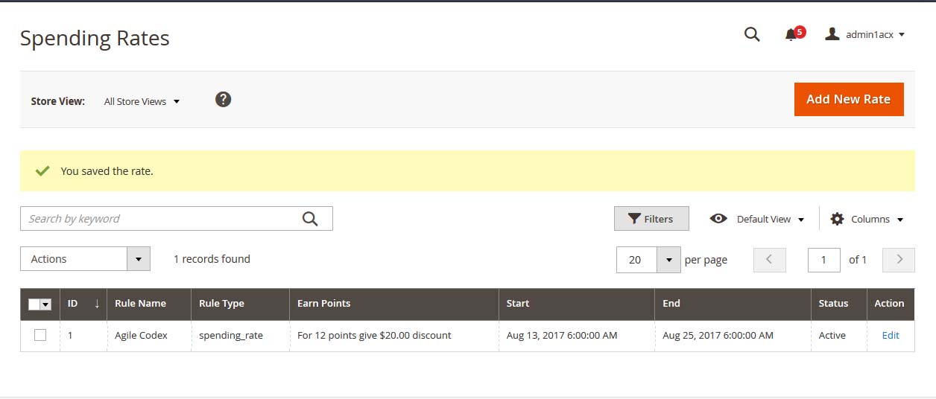Click the Columns gear icon
936x399 pixels.
[x=837, y=219]
